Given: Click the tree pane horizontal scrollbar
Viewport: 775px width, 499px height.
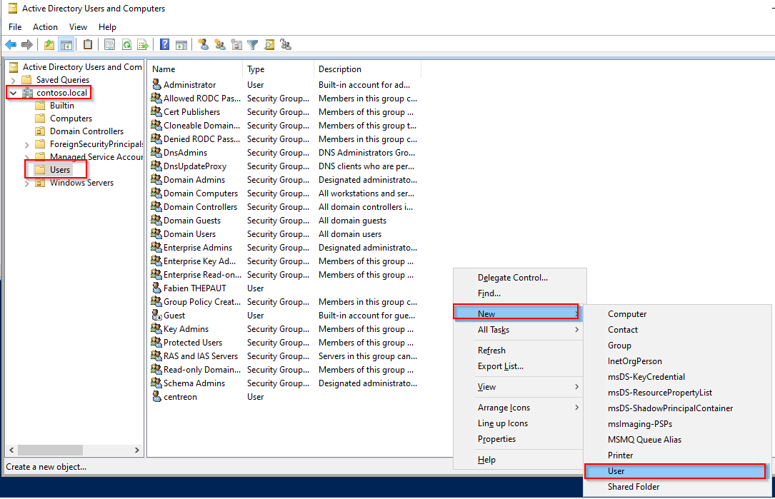Looking at the screenshot, I should pyautogui.click(x=71, y=450).
